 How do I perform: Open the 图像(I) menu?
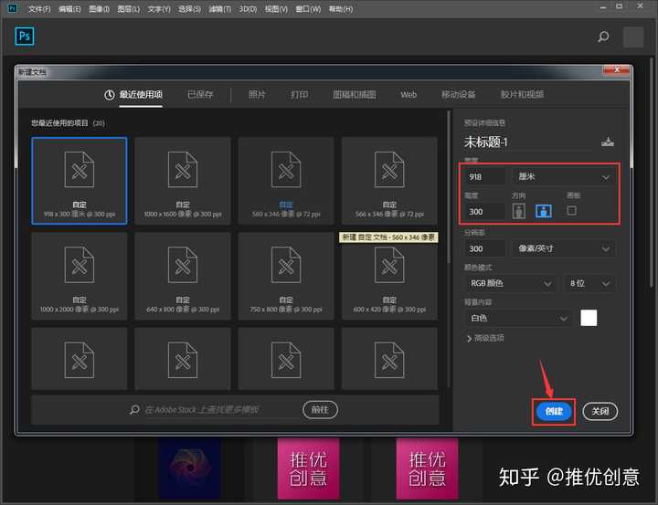point(99,9)
